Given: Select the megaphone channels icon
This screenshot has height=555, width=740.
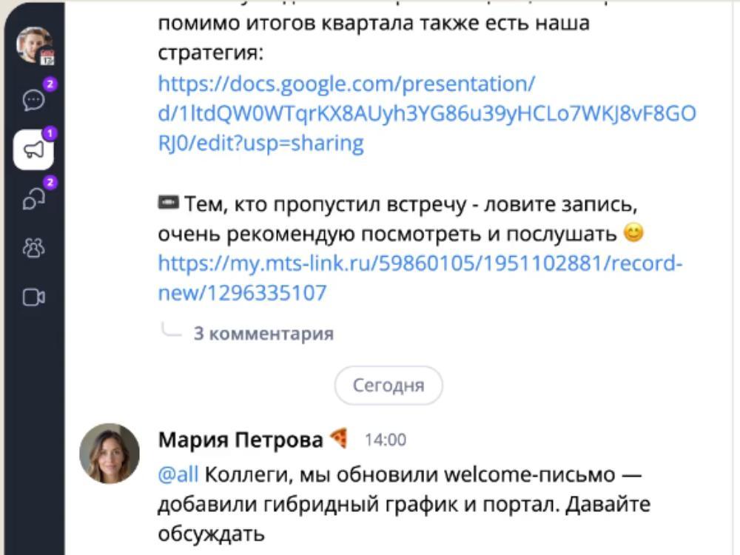Looking at the screenshot, I should coord(33,150).
